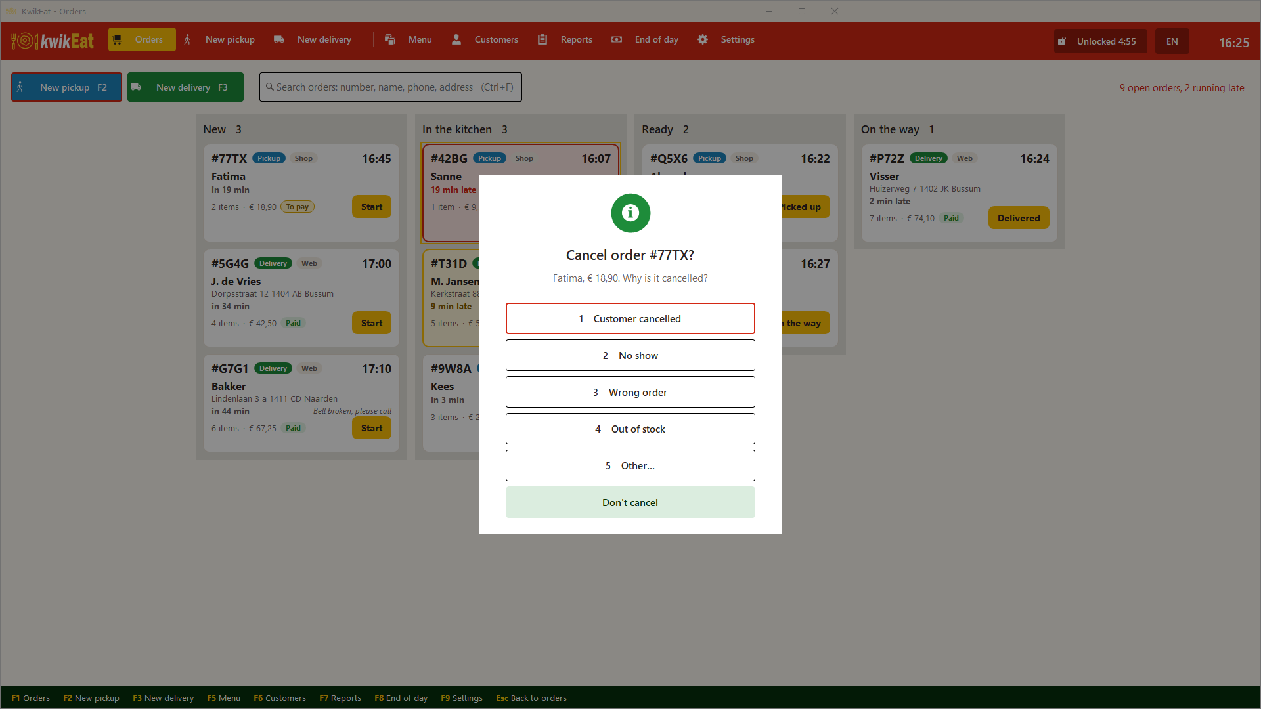1261x709 pixels.
Task: Click the Customers person icon
Action: click(456, 39)
